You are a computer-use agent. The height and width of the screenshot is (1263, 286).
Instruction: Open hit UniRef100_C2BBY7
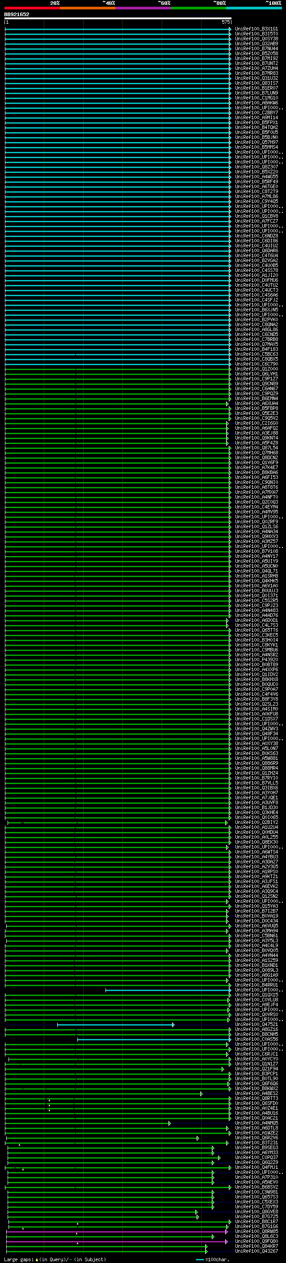click(257, 113)
